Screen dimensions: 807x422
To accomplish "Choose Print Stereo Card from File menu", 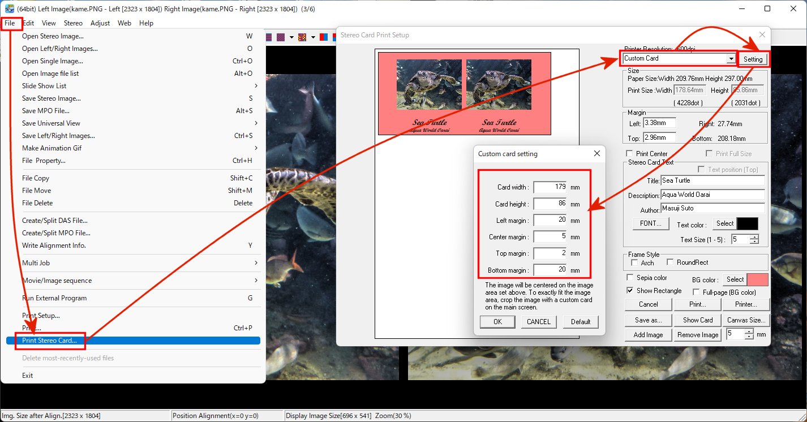I will point(57,341).
